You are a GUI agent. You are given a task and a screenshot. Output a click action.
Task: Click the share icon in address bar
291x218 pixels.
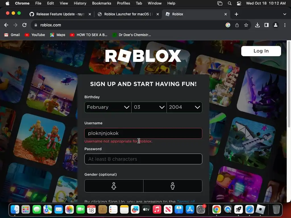coord(237,25)
